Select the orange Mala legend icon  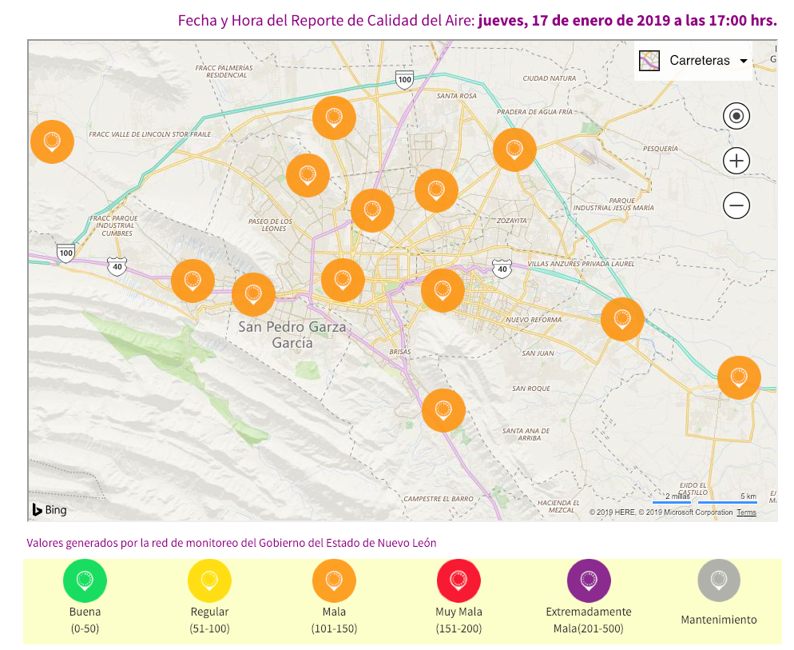[333, 581]
